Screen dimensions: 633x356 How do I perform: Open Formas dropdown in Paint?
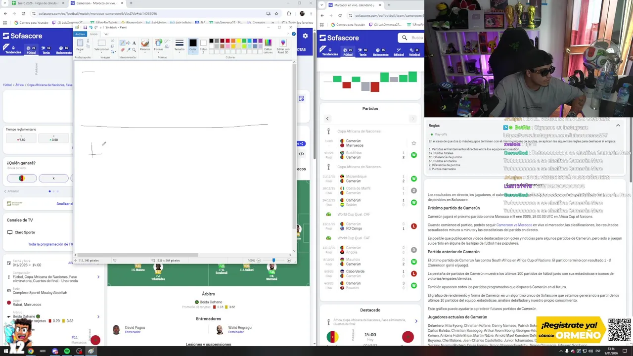tap(158, 50)
